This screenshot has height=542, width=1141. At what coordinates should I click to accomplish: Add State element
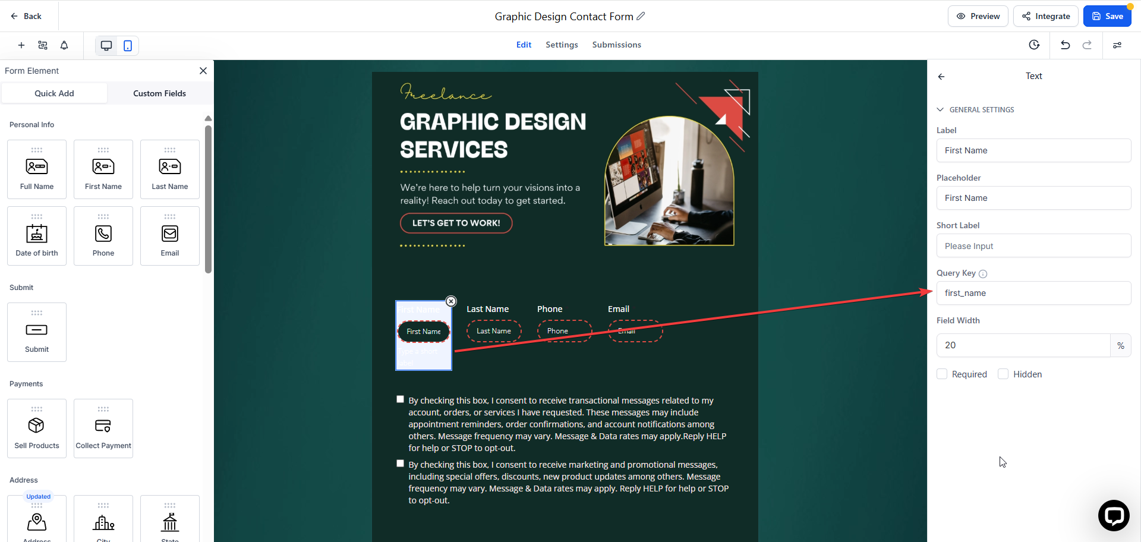coord(170,518)
